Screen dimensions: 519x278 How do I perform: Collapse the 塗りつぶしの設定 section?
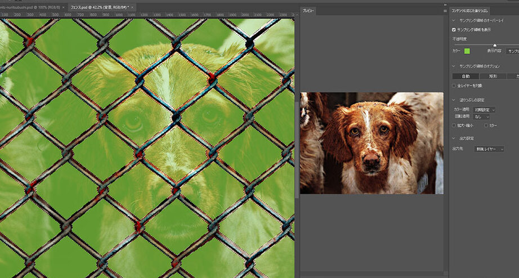click(x=454, y=100)
